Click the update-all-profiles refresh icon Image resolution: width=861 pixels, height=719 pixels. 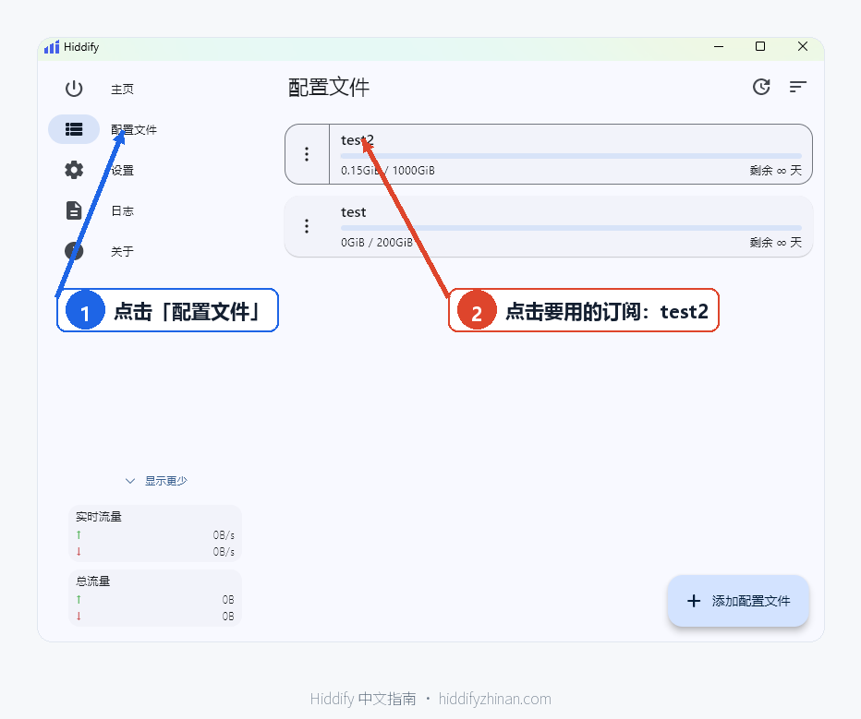point(761,87)
